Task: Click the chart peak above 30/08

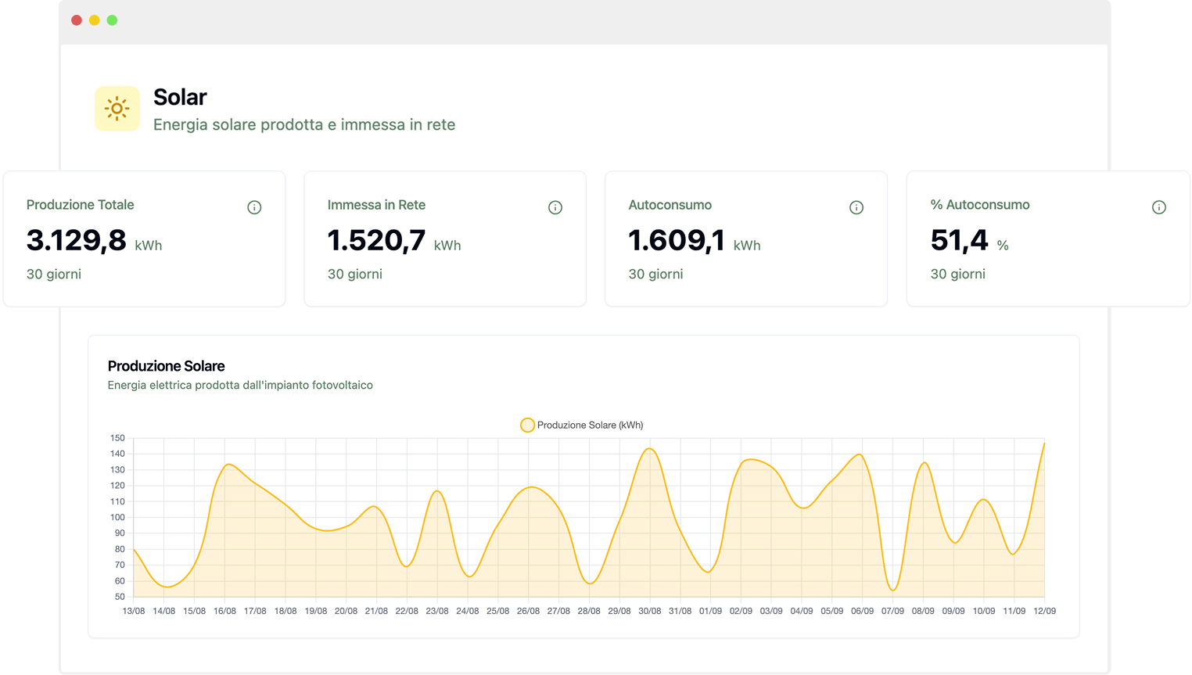Action: point(649,448)
